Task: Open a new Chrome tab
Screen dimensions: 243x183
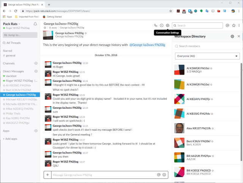Action: (49, 5)
